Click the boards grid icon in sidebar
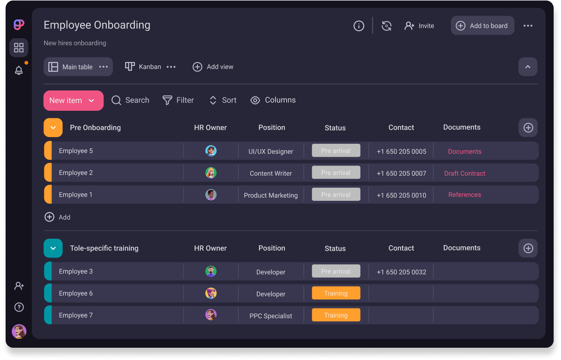 pyautogui.click(x=19, y=48)
